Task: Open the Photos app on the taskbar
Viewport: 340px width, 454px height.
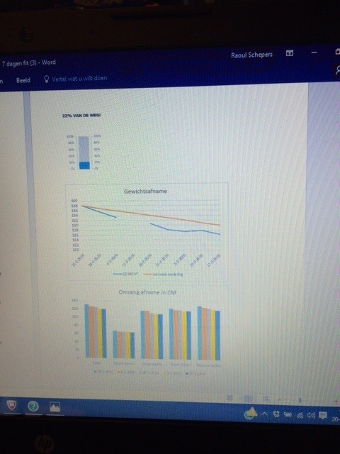Action: (x=55, y=407)
